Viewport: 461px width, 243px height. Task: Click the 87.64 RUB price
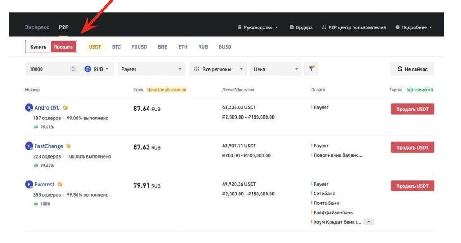(147, 109)
